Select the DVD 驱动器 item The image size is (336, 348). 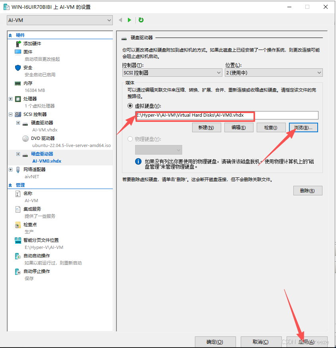43,138
